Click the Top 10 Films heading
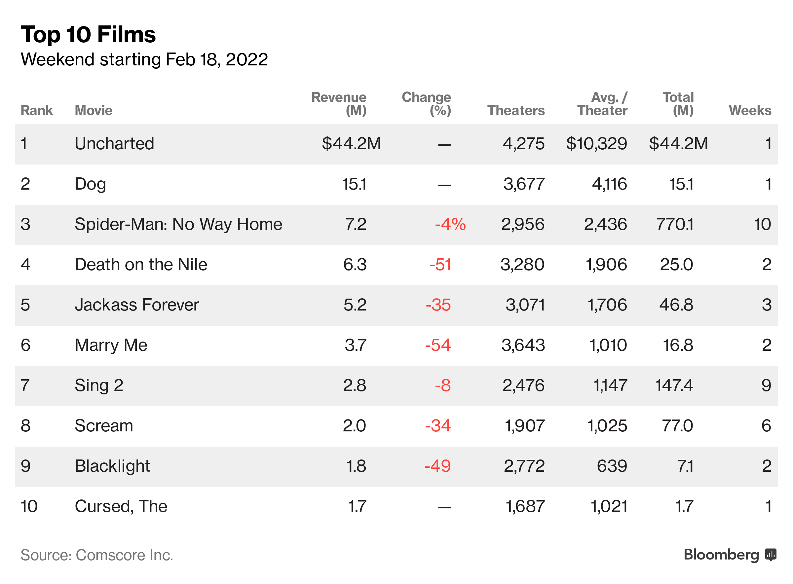This screenshot has height=584, width=793. click(x=88, y=35)
